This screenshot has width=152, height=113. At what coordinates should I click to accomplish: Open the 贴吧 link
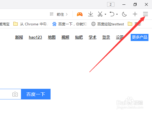click(79, 37)
